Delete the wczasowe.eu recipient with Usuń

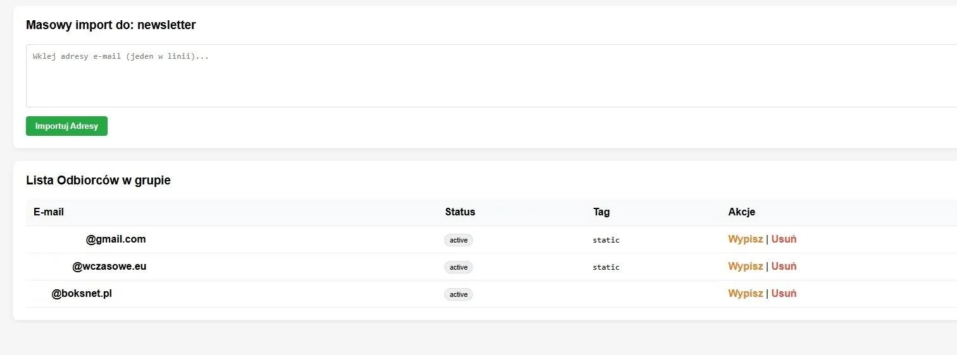click(784, 267)
